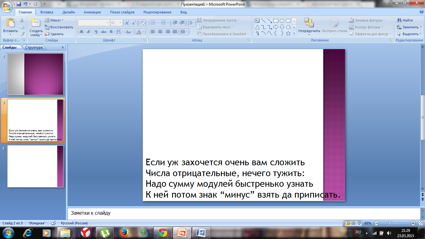Open the Показ слайдов tab
This screenshot has width=425, height=239.
tap(122, 12)
